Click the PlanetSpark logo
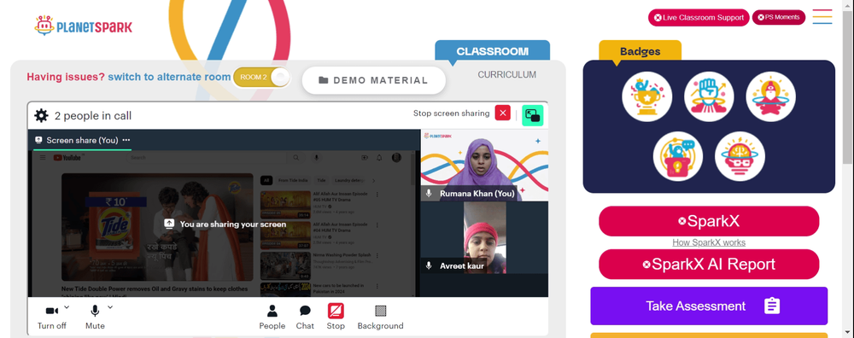The width and height of the screenshot is (854, 338). tap(83, 26)
